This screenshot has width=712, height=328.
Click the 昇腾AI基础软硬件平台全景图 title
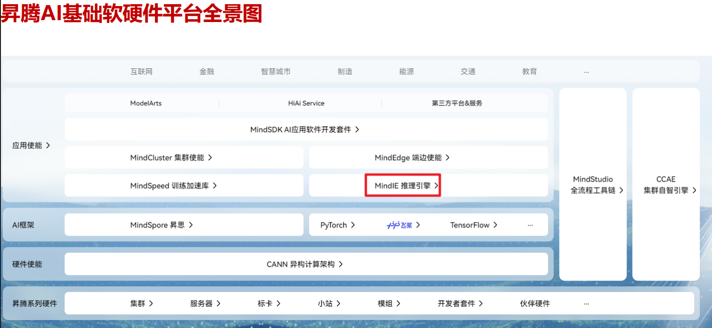click(131, 14)
